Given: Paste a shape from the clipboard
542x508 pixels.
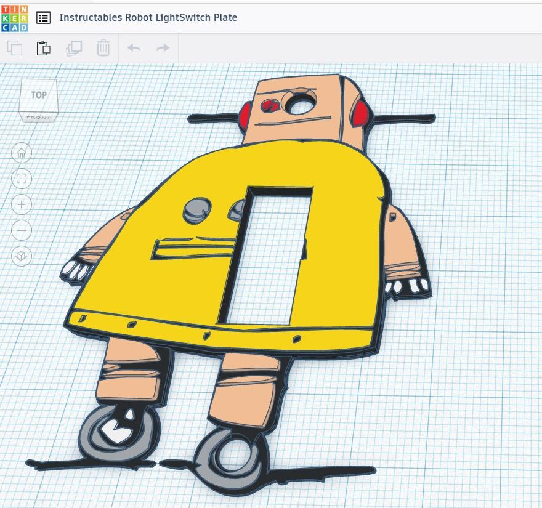Looking at the screenshot, I should [42, 47].
